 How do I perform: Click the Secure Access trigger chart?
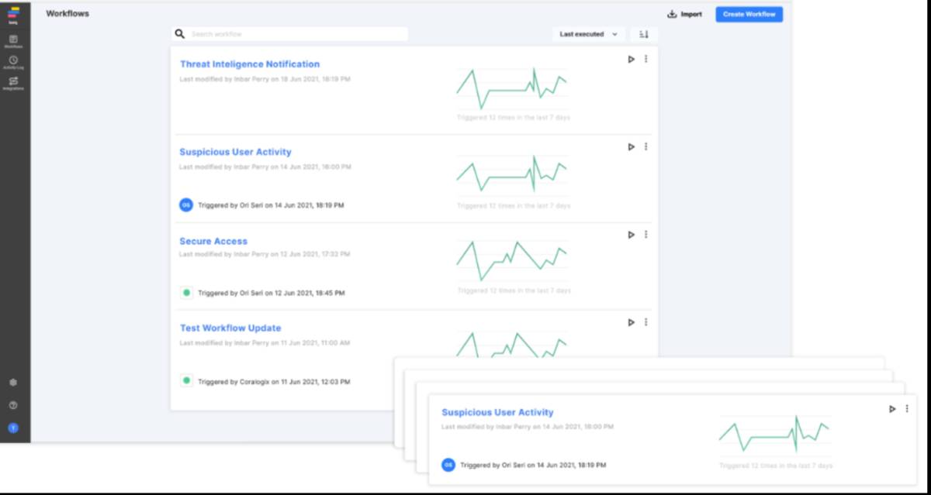(x=512, y=260)
